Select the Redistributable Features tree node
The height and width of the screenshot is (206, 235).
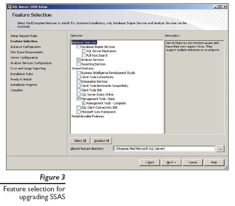pos(88,116)
